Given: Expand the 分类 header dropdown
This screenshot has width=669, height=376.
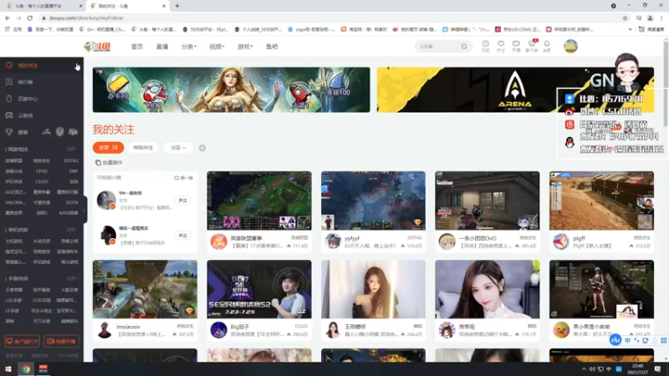Looking at the screenshot, I should click(189, 47).
